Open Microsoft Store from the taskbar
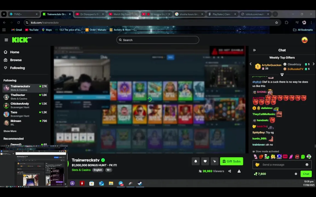The image size is (316, 197). tap(92, 183)
